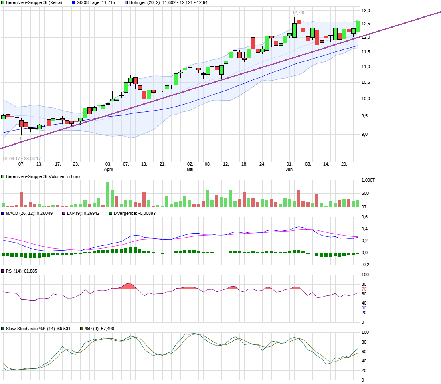This screenshot has height=384, width=441.
Task: Click the green Berentzen-Gruppe St (Xetra) legend square
Action: tap(3, 2)
